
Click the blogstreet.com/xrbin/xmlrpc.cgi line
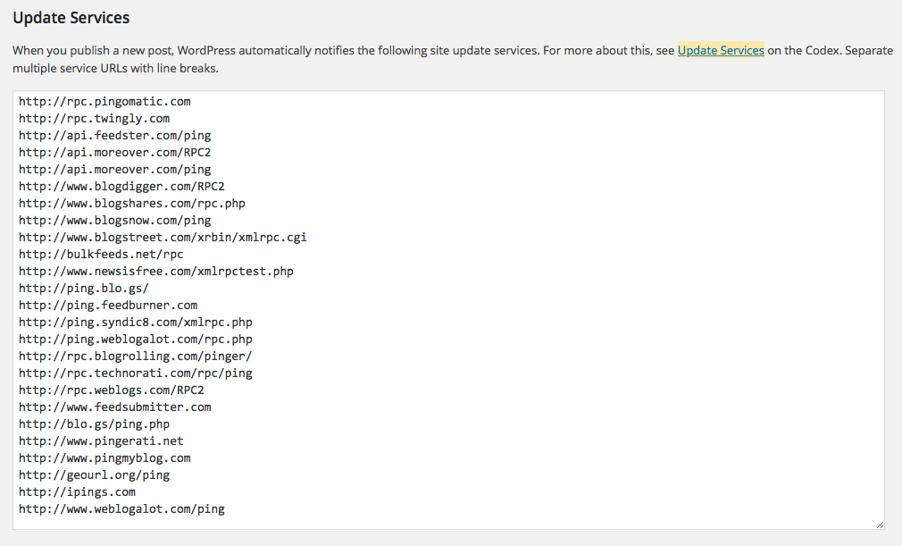(x=163, y=238)
